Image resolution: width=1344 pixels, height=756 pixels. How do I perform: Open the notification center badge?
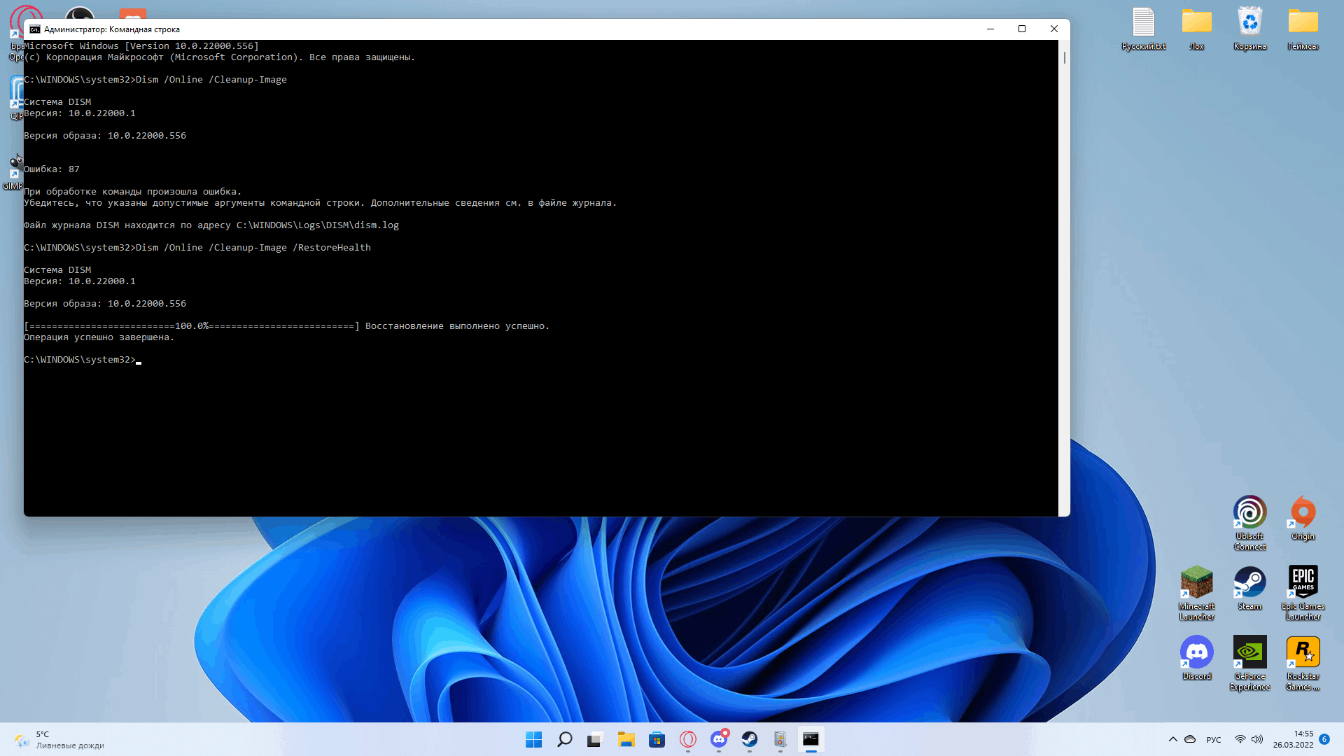coord(1324,739)
